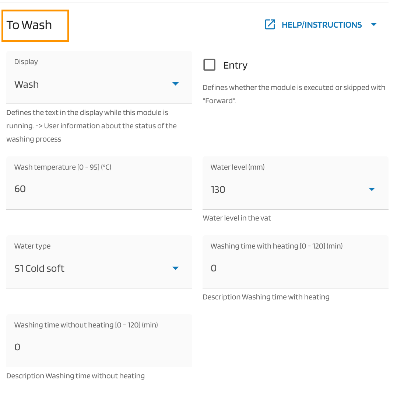Click the Washing time with heating field

[295, 268]
